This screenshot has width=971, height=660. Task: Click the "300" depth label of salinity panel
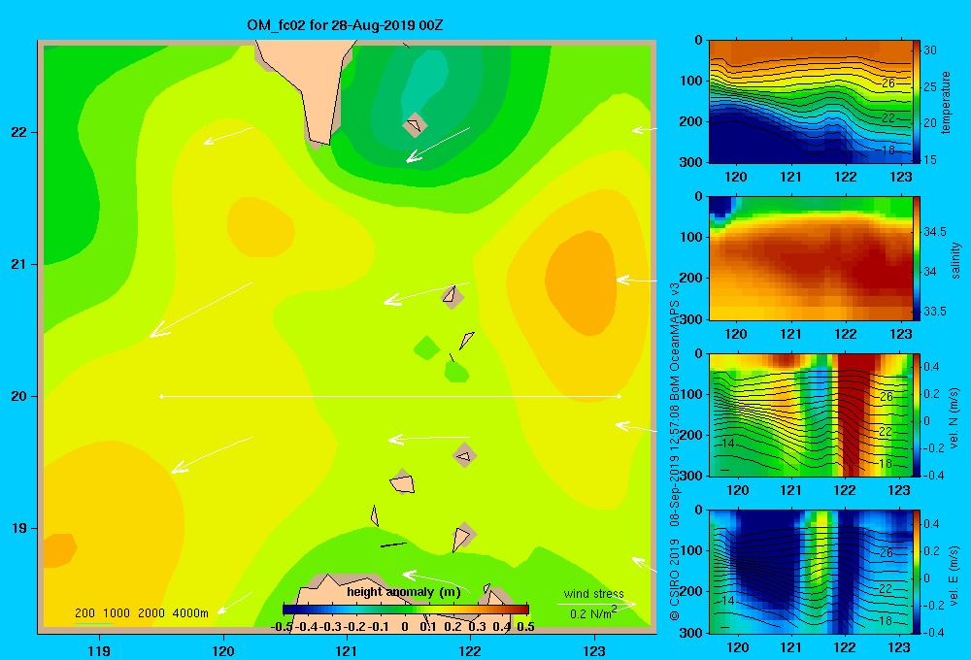pos(691,319)
